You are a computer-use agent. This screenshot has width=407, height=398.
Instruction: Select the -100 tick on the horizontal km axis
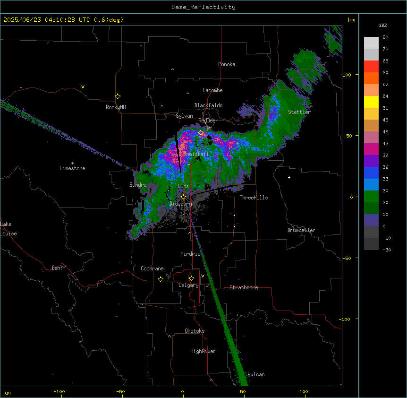(59, 391)
